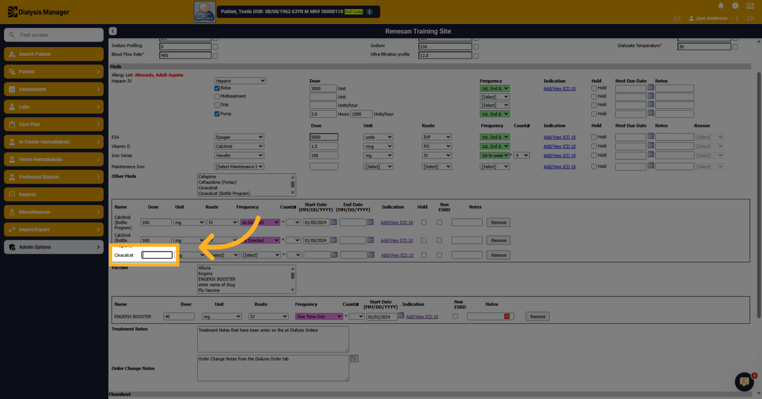Open start date calendar for Cinacalcet row

(334, 255)
